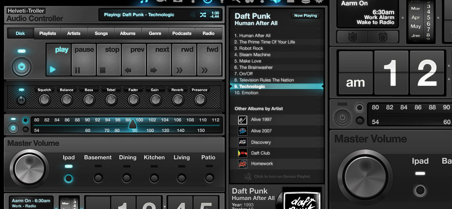Hit the pause button

(84, 60)
